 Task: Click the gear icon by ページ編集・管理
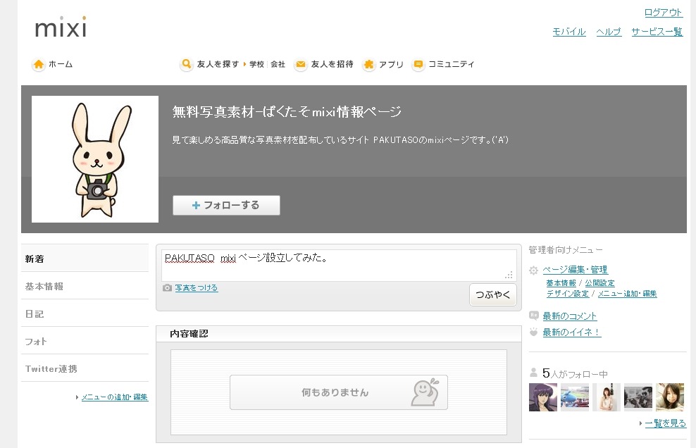point(533,270)
